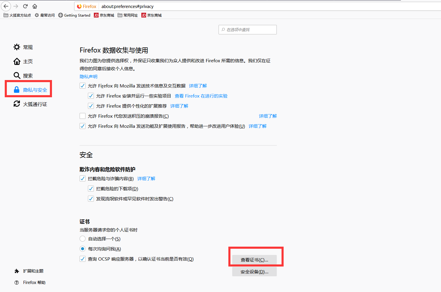Select the 隐私与安全 privacy category
The height and width of the screenshot is (292, 441).
point(30,90)
